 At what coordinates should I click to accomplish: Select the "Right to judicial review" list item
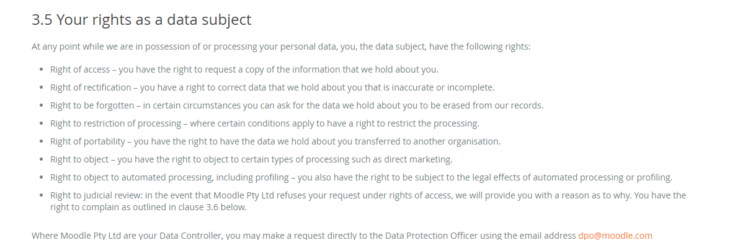368,201
